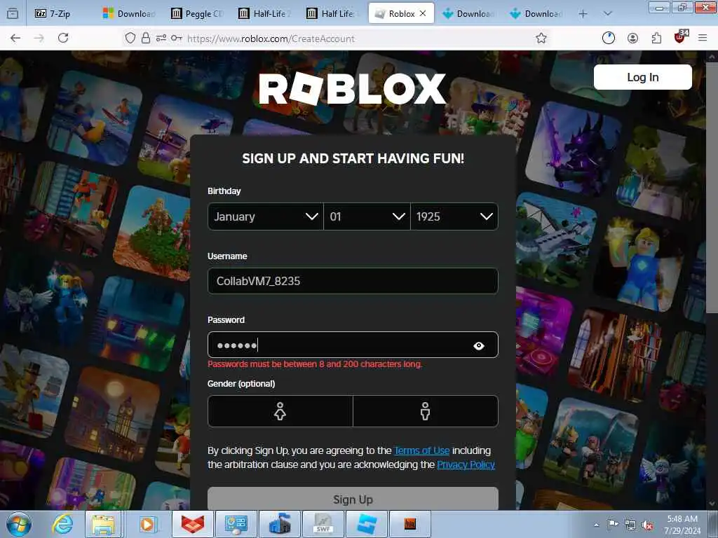Launch Internet Explorer from the taskbar
This screenshot has height=538, width=718.
[62, 524]
